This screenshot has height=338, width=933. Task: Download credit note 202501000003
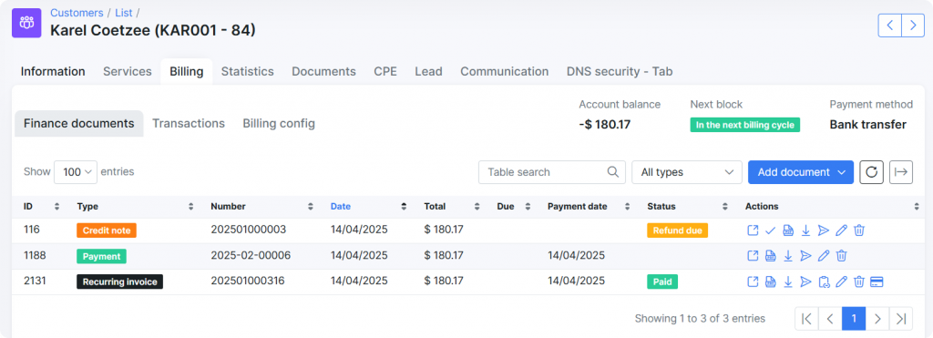tap(805, 230)
